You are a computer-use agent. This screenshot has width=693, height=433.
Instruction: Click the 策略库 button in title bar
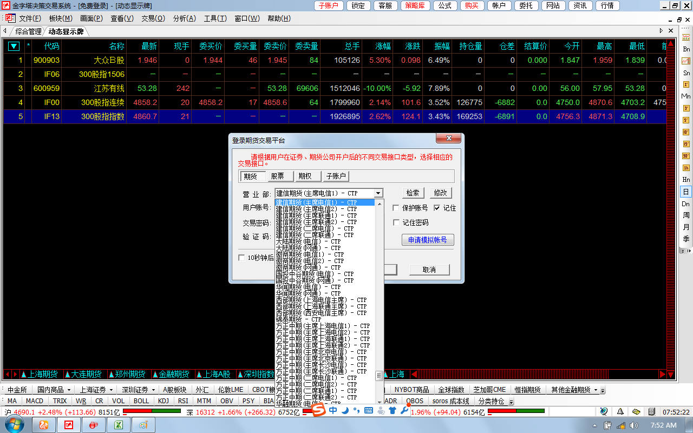[x=415, y=5]
